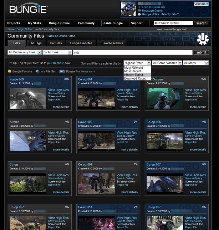Screen dimensions: 219x230
Task: Click the Community Files septagon emblem icon
Action: [x=202, y=39]
